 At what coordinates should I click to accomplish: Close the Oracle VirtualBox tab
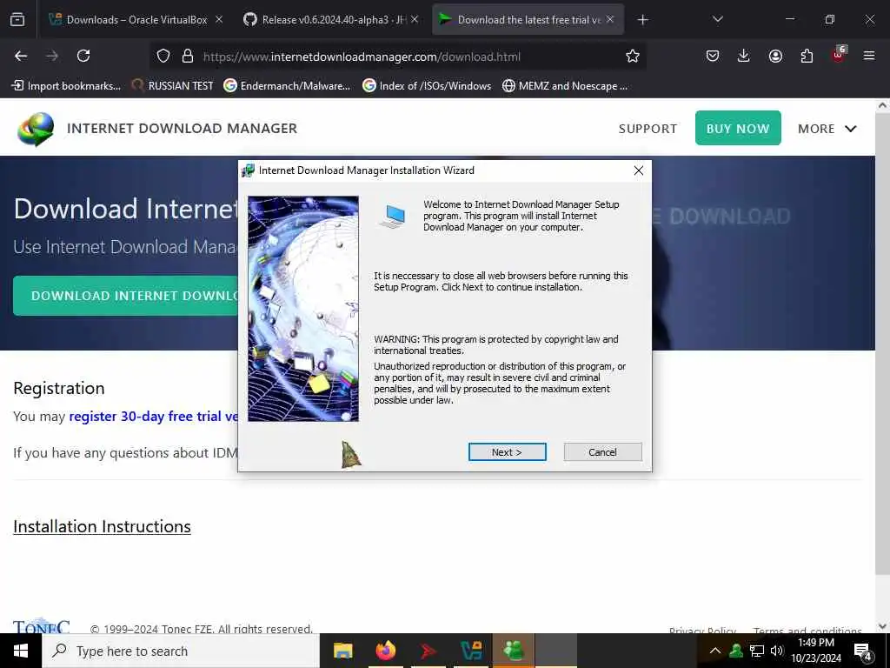[x=219, y=19]
